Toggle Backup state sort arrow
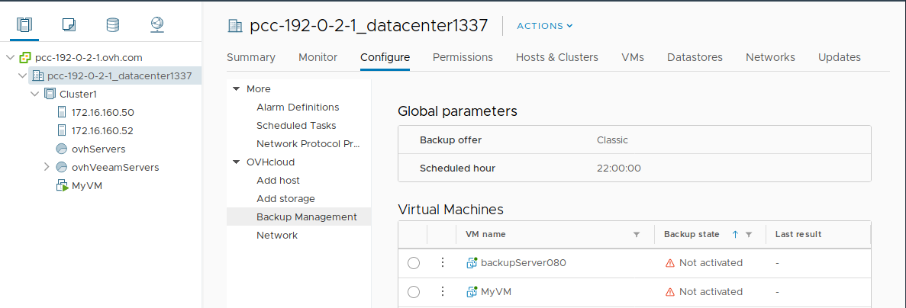This screenshot has width=906, height=308. (x=735, y=235)
